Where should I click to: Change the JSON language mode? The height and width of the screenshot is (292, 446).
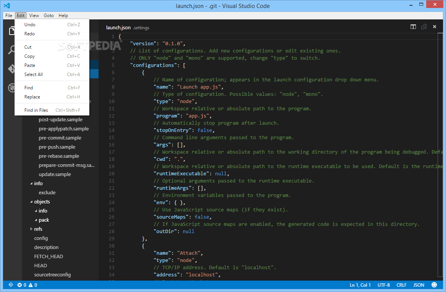[418, 285]
